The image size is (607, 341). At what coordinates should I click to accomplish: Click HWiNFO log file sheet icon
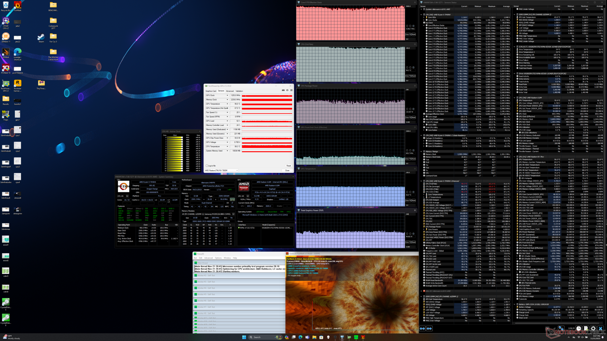586,329
